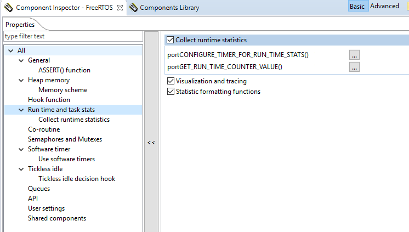Open the Properties tab
This screenshot has width=409, height=232.
click(x=20, y=25)
